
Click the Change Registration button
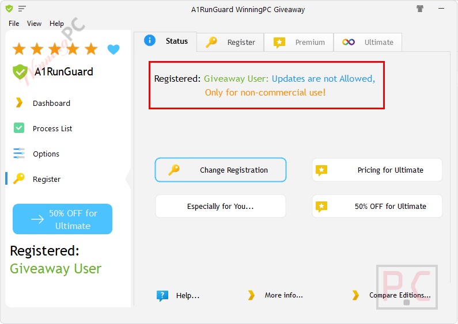pyautogui.click(x=221, y=170)
